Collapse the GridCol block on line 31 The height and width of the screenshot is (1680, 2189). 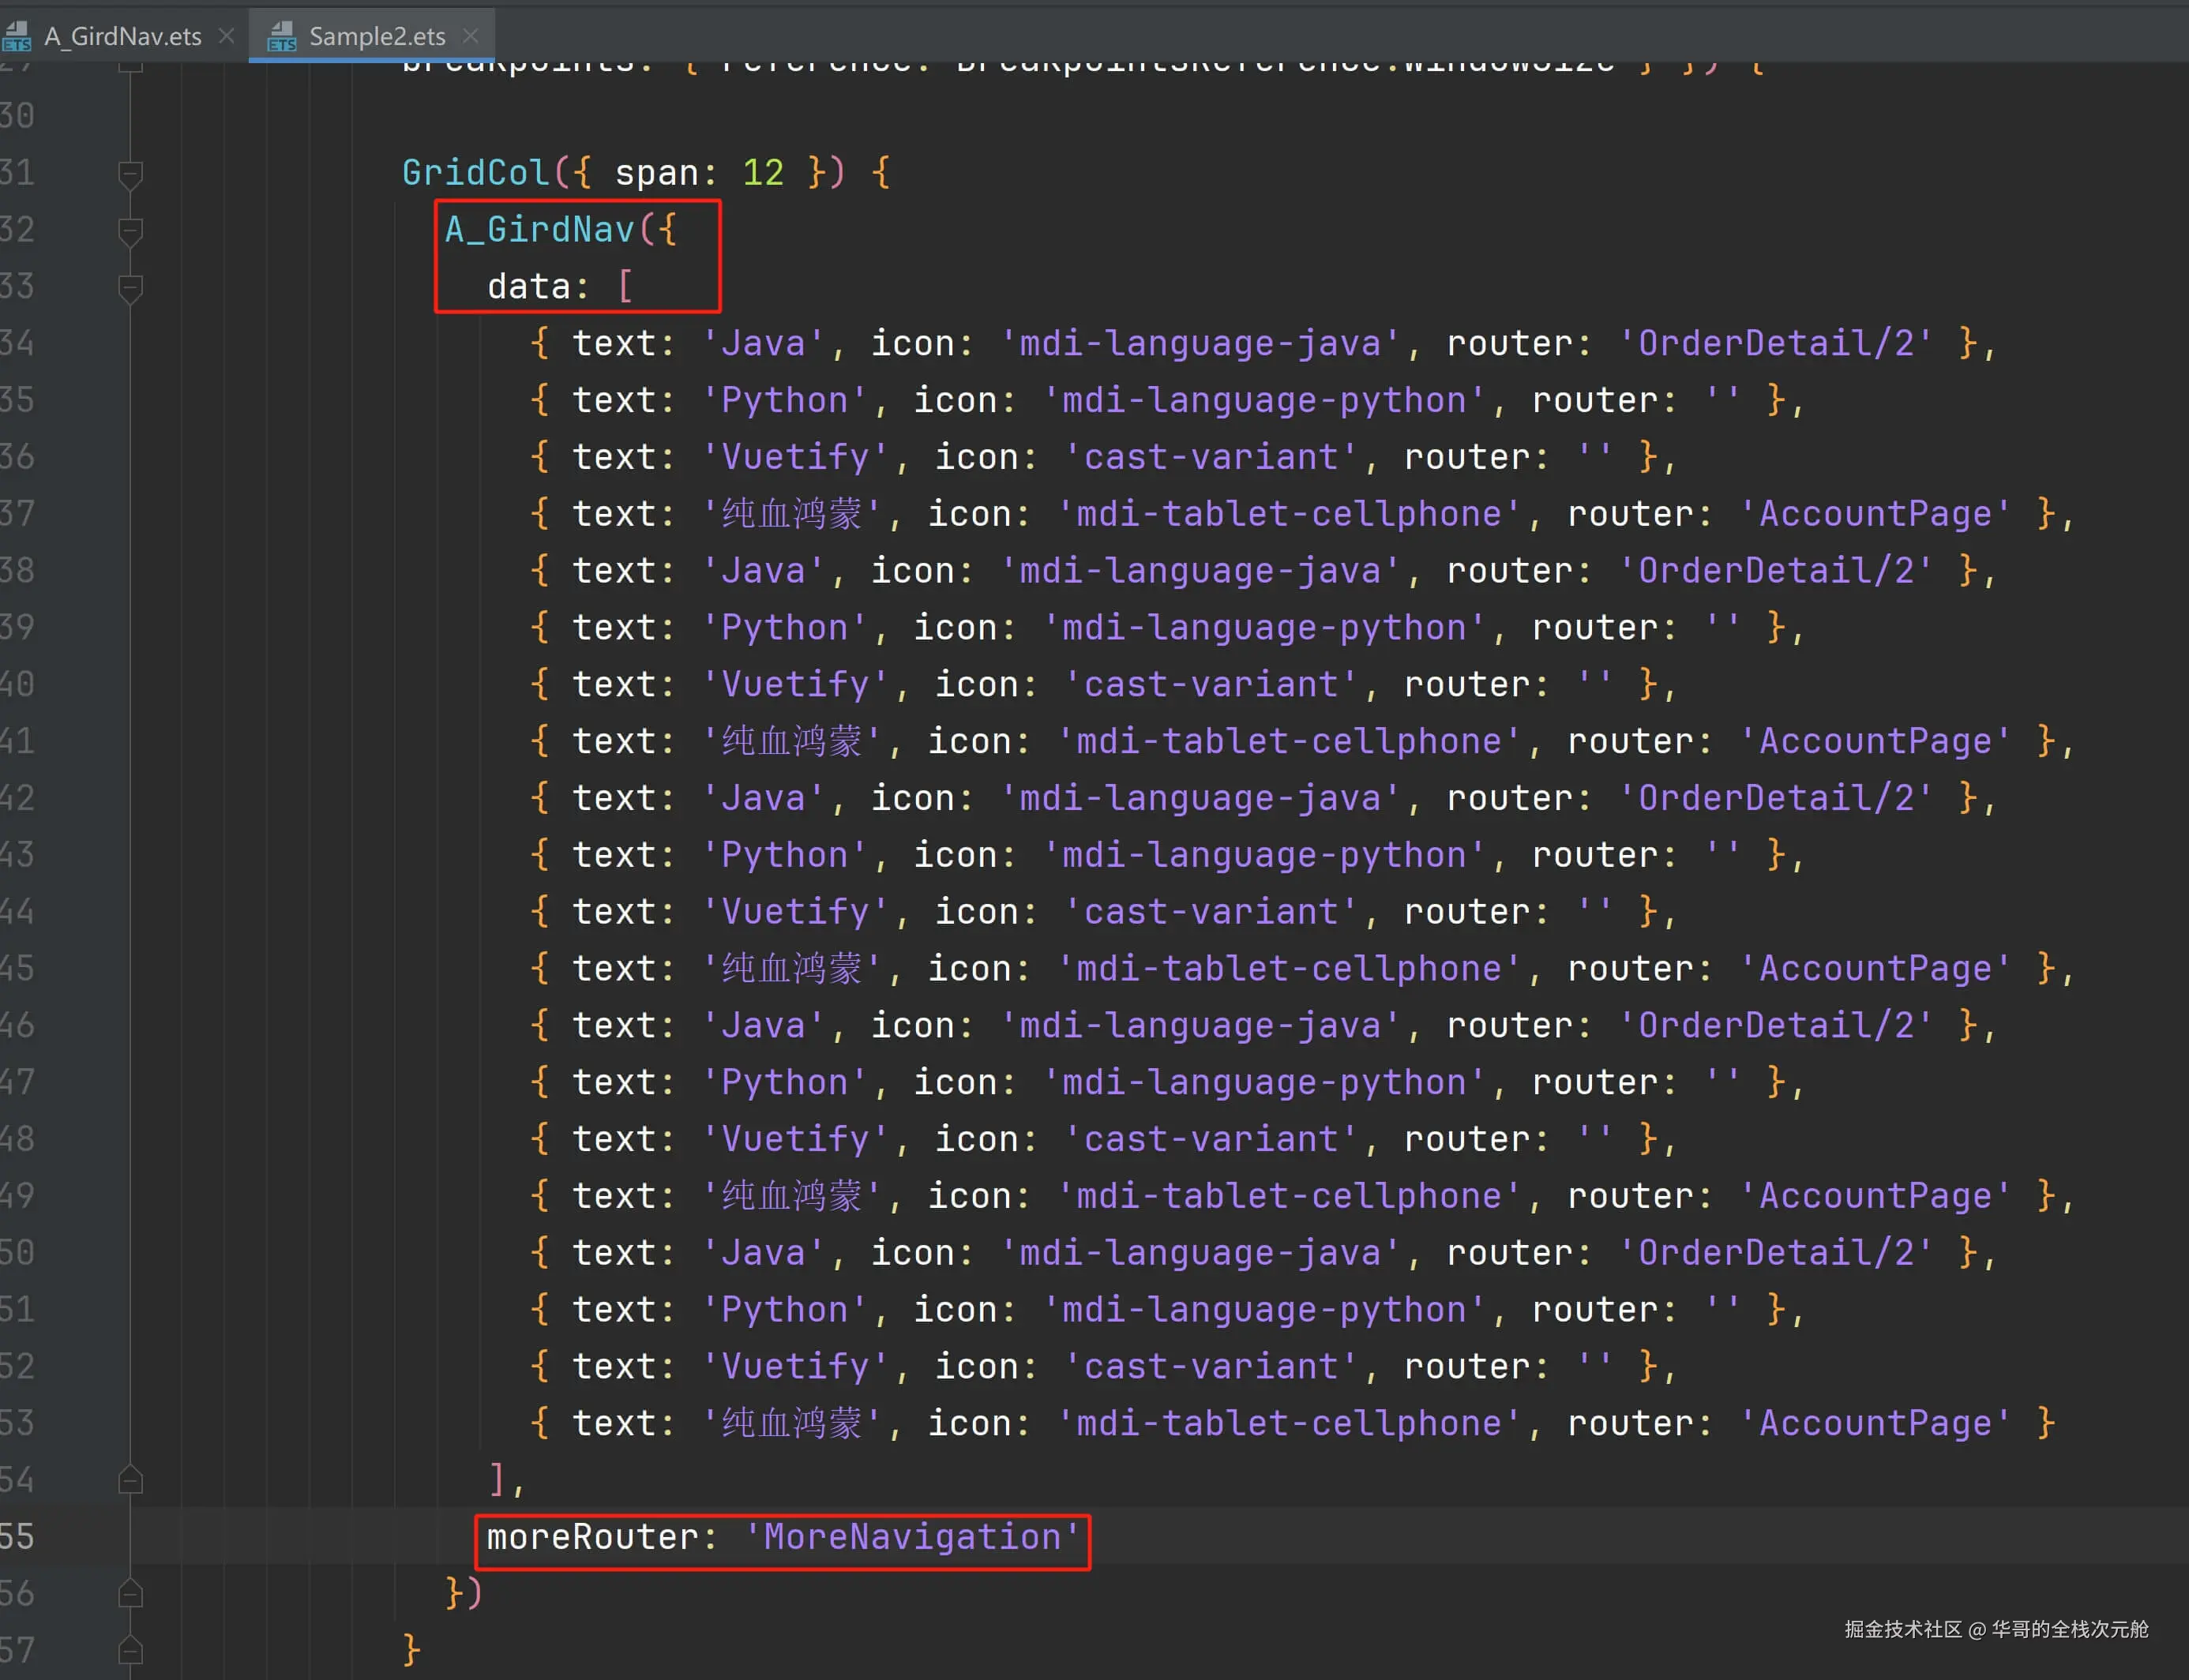point(130,174)
